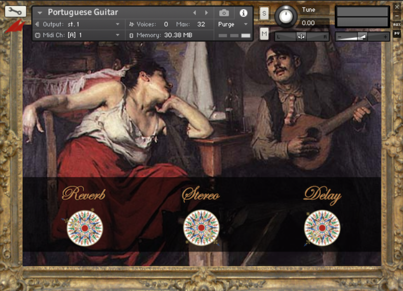Click the volume plus button
Viewport: 403px width, 291px height.
(x=385, y=37)
